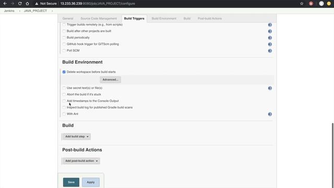Enable Trigger builds remotely checkbox

[64, 25]
